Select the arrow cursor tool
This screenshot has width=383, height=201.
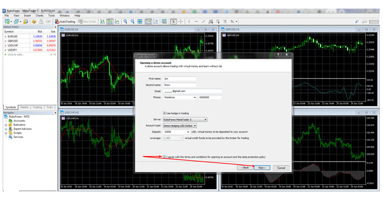click(173, 22)
